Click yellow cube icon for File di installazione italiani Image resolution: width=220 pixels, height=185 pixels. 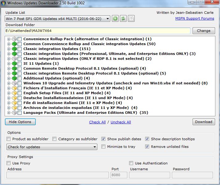14,103
